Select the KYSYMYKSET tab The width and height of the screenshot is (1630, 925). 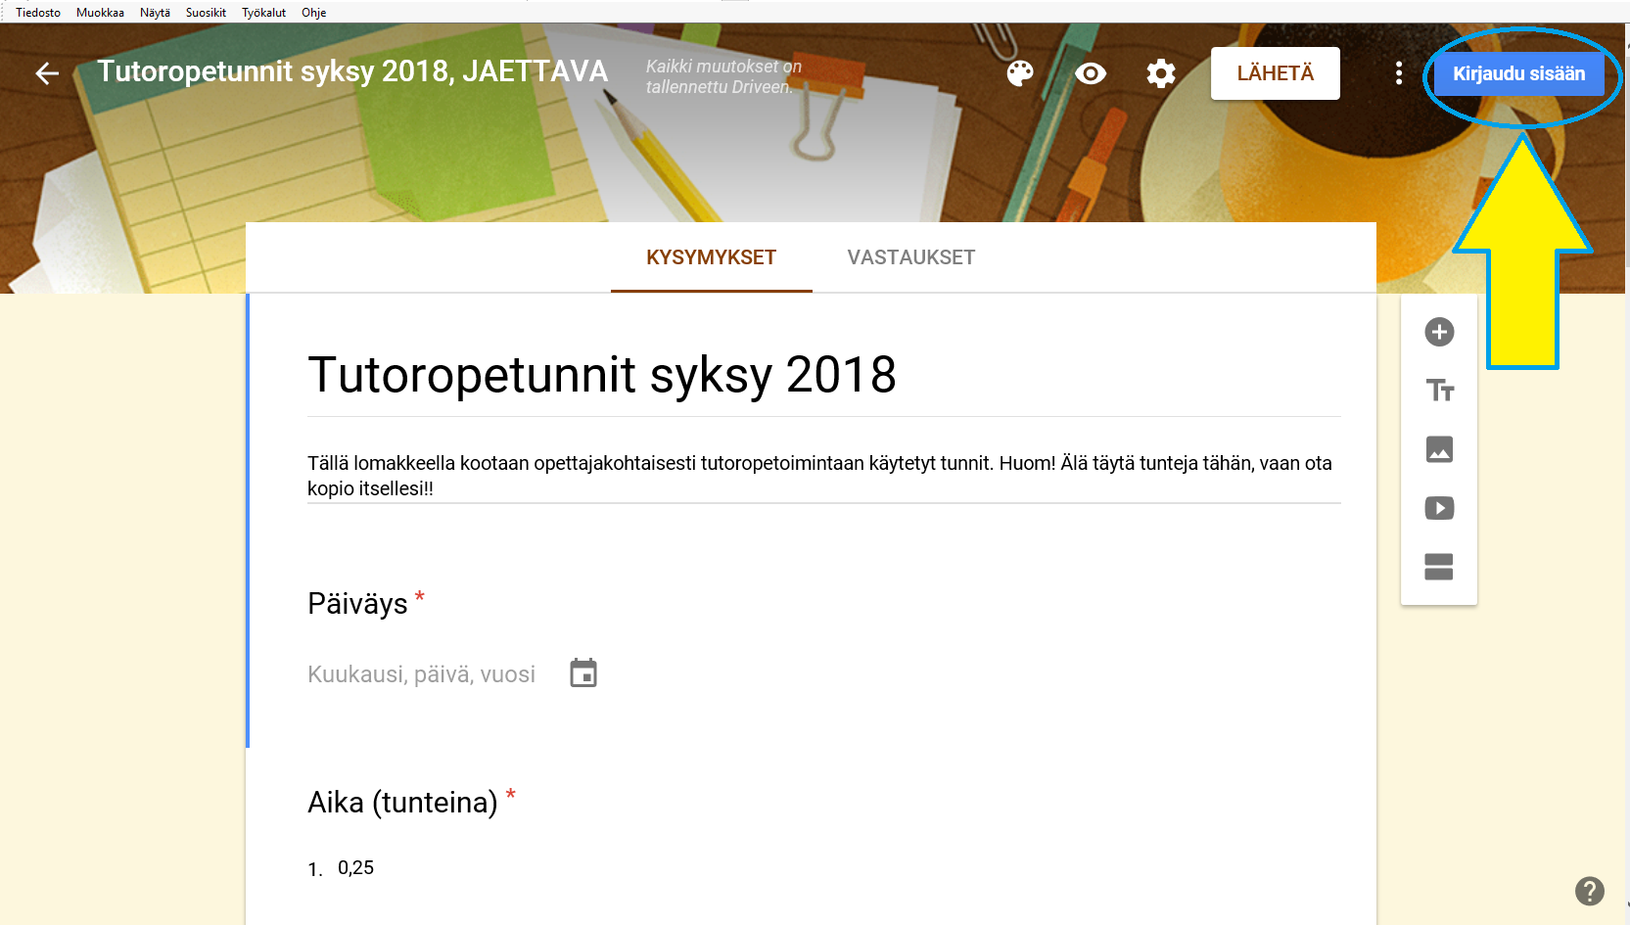click(x=711, y=257)
